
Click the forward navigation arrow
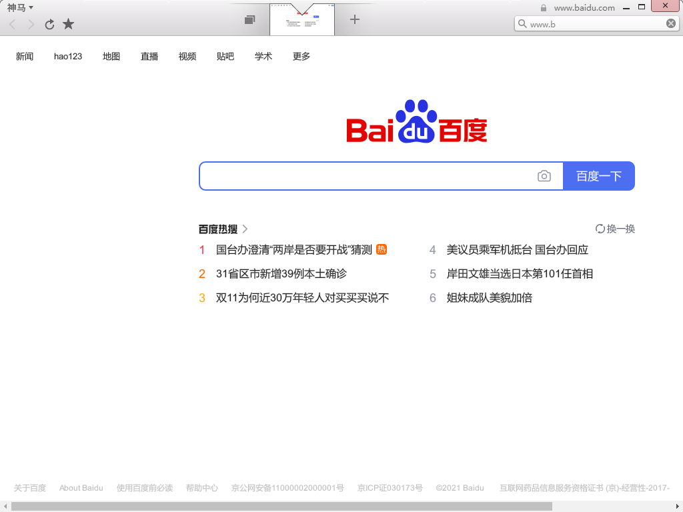[31, 25]
